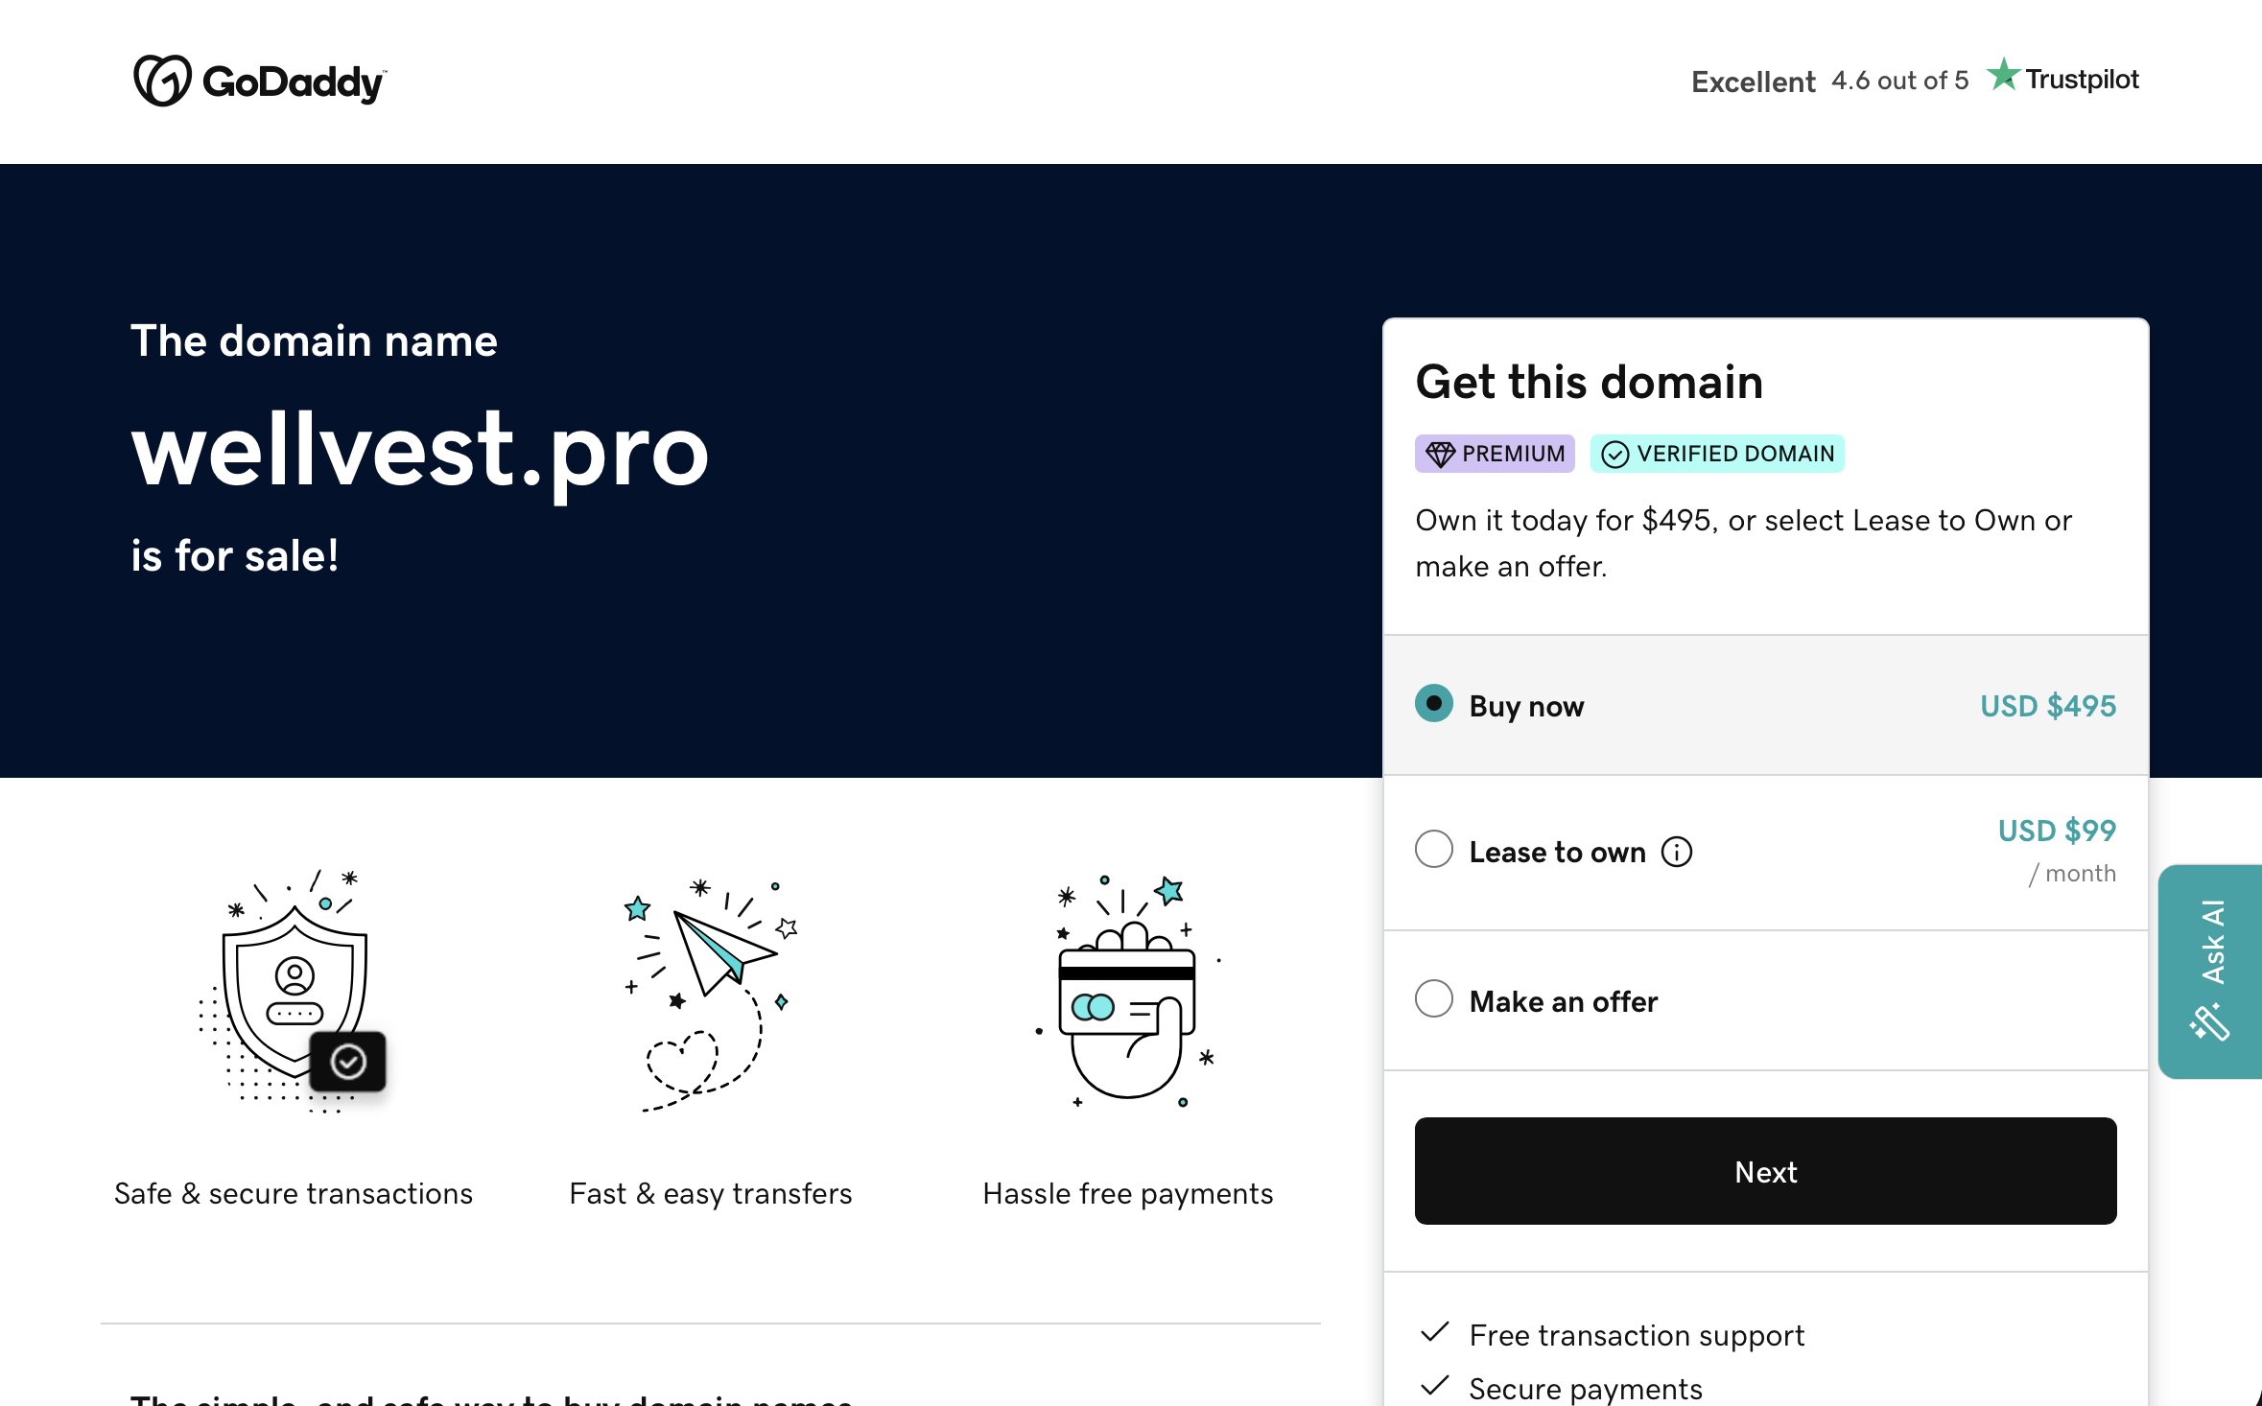Click the Ask AI magic wand icon
This screenshot has width=2262, height=1406.
coord(2208,1025)
